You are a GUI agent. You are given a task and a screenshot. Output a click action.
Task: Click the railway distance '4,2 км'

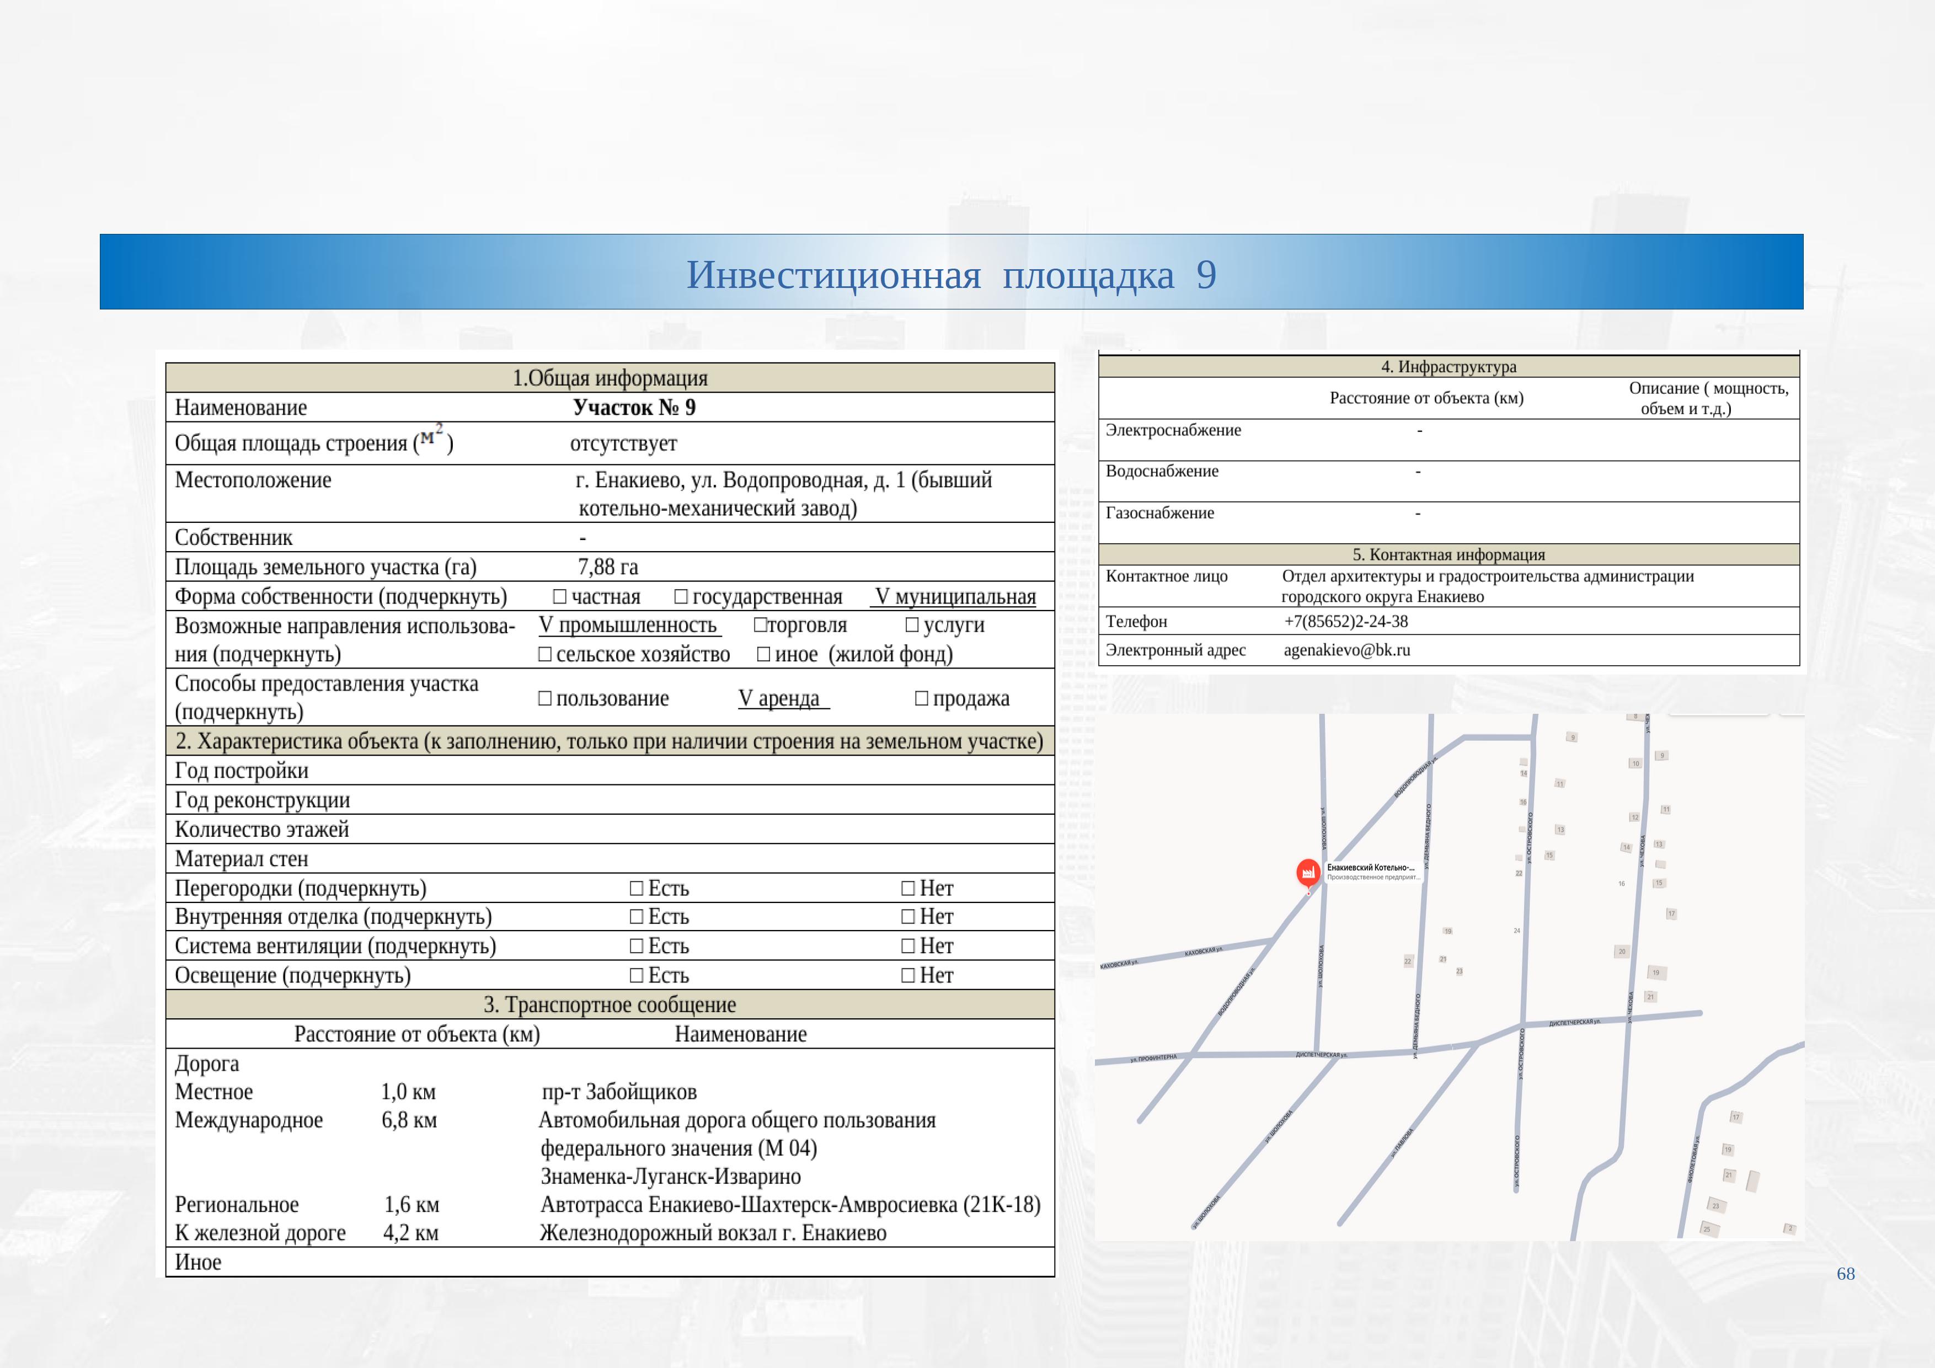[x=410, y=1233]
